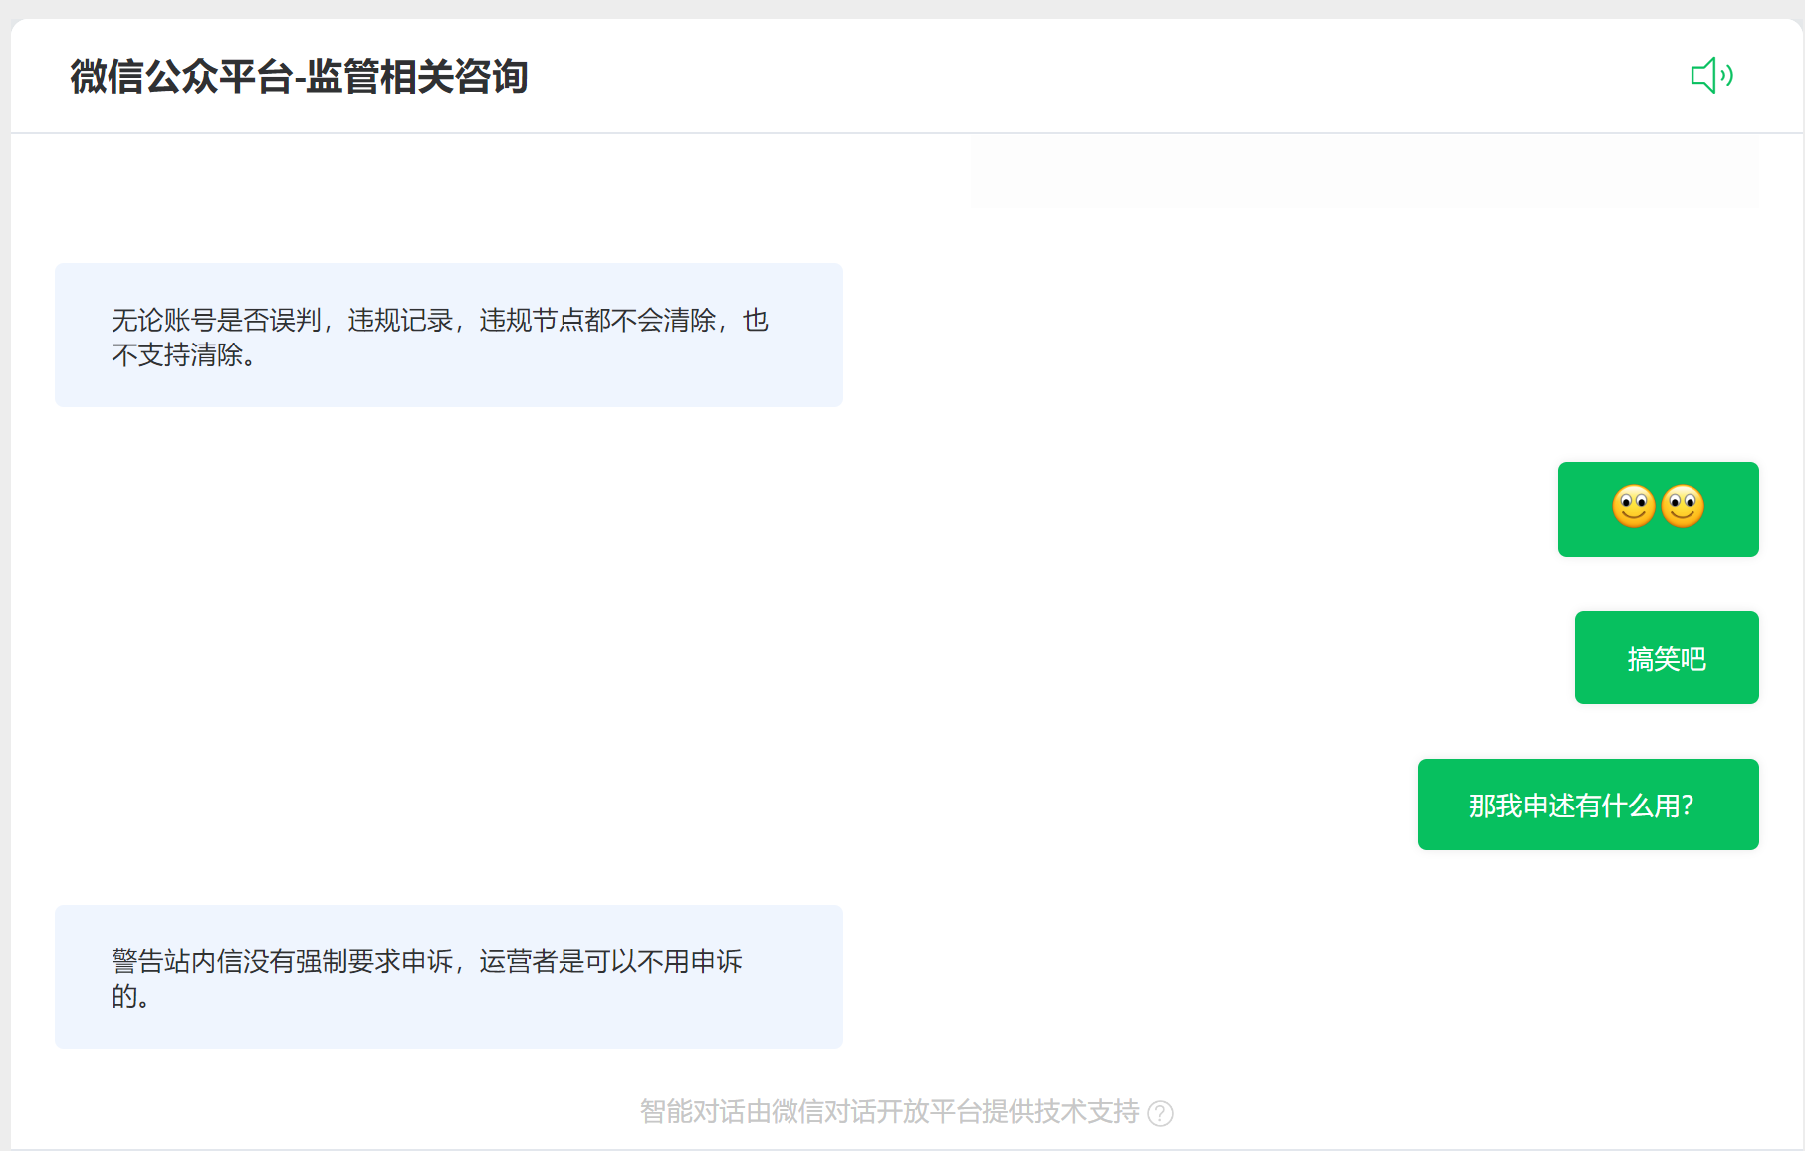Click the footer text "智能对话由微信对话开放平台提供技术支持"
Viewport: 1805px width, 1151px height.
889,1112
